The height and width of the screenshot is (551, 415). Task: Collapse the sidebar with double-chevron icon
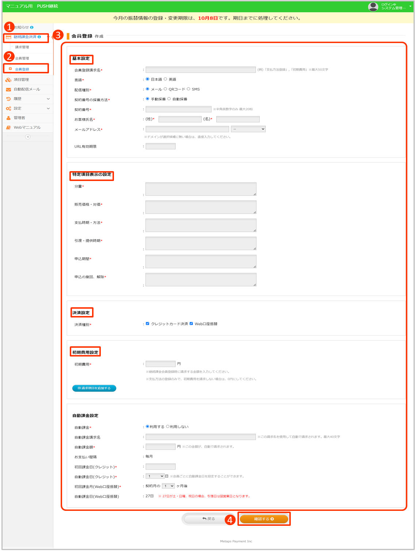pyautogui.click(x=28, y=137)
